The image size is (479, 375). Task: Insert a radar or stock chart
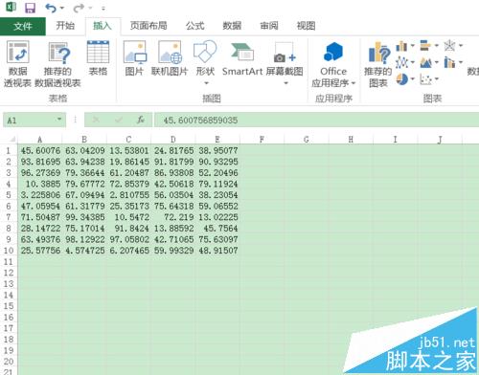(449, 46)
